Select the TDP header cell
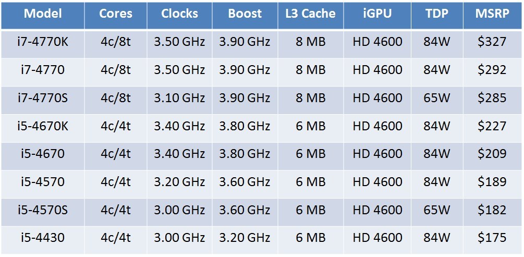The image size is (524, 257). 437,14
